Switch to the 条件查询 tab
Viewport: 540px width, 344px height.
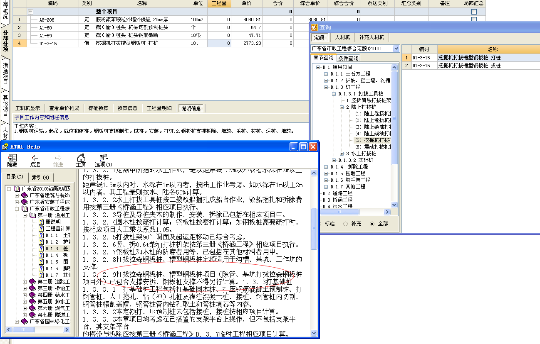[x=348, y=59]
